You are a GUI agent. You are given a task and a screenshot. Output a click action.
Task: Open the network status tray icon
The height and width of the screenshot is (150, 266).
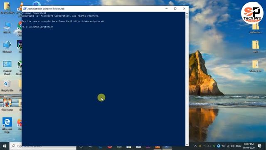[x=228, y=146]
